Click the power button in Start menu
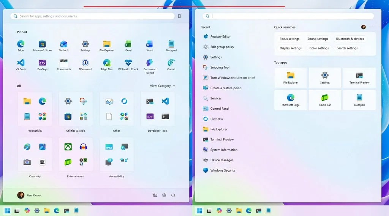 (x=173, y=195)
